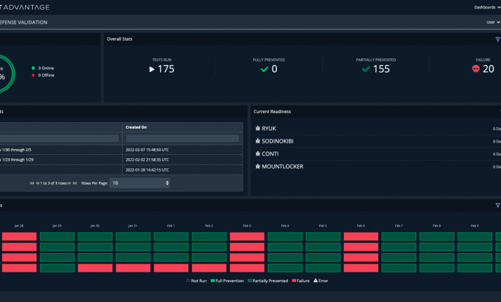Click the green Online status dot
The width and height of the screenshot is (501, 302).
(x=33, y=68)
